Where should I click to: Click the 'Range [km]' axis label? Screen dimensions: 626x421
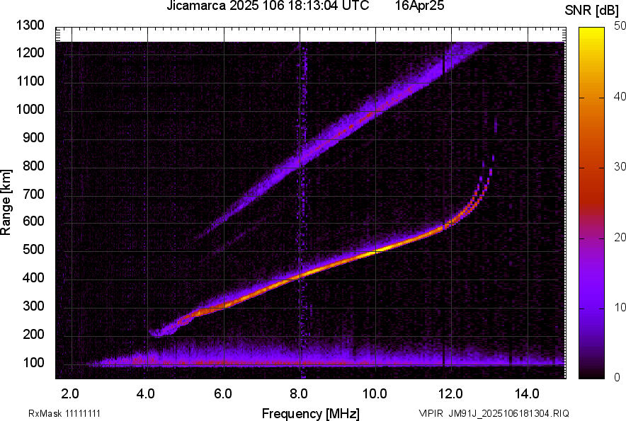click(x=6, y=202)
